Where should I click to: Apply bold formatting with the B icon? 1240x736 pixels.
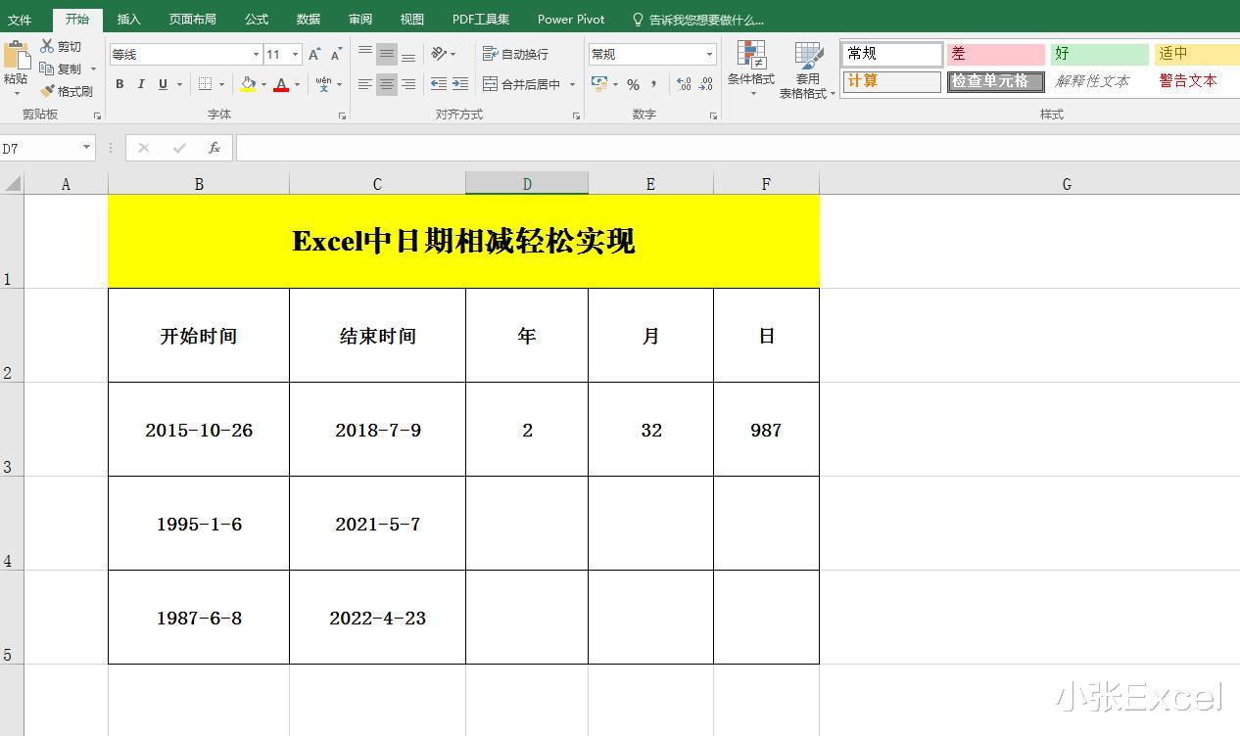click(119, 84)
